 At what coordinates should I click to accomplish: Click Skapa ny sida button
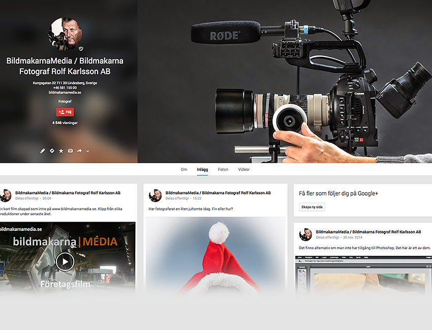pyautogui.click(x=312, y=207)
